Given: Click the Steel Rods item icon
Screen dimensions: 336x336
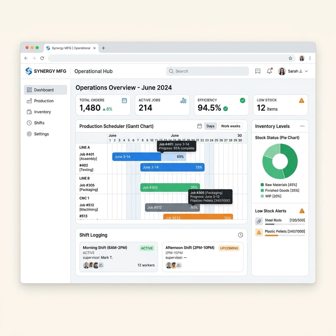Looking at the screenshot, I should tap(259, 221).
